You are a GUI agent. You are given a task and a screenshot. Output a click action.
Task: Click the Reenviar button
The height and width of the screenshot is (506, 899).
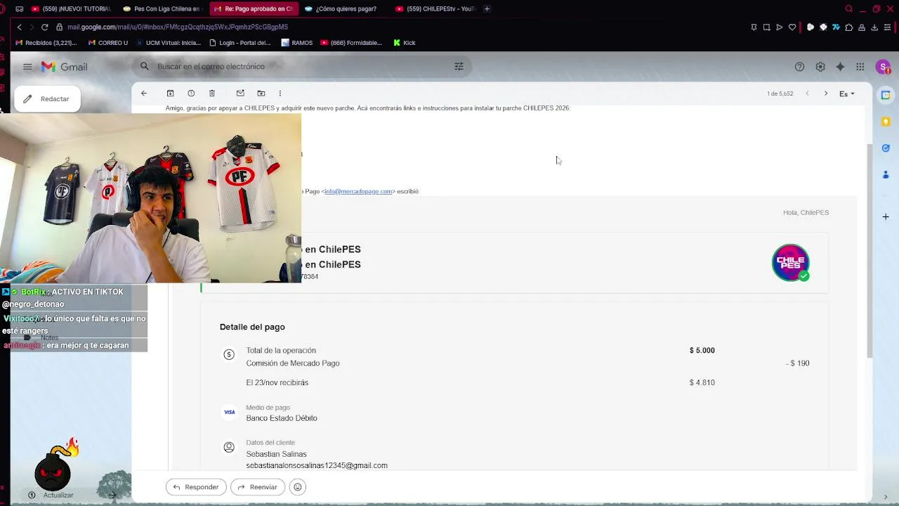tap(258, 487)
